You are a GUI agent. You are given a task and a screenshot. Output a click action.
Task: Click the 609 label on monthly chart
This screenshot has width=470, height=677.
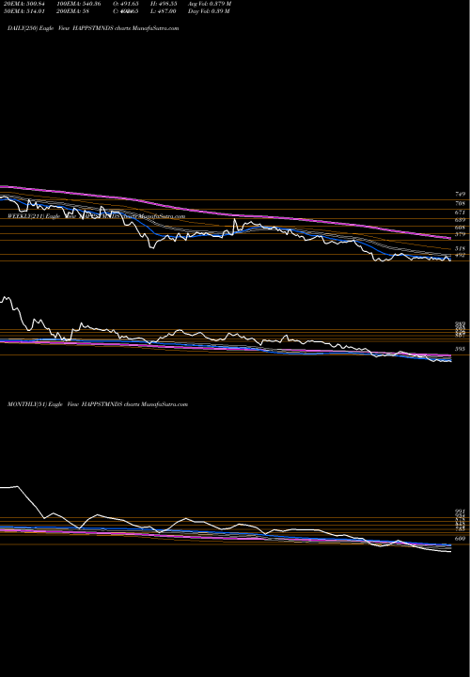(460, 539)
